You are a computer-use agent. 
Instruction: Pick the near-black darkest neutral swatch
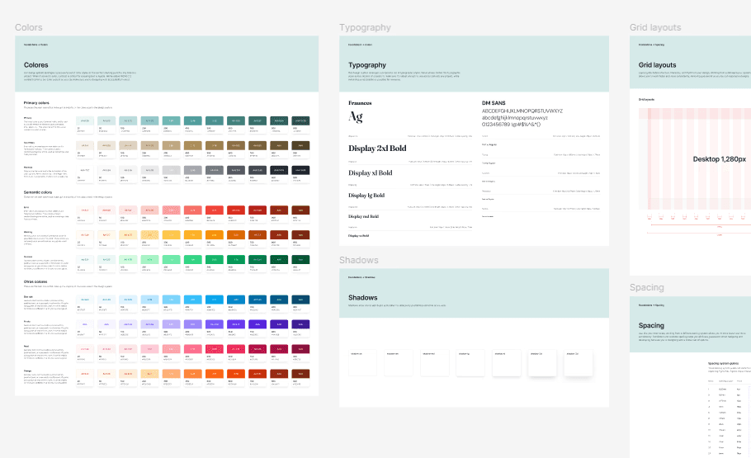point(300,170)
